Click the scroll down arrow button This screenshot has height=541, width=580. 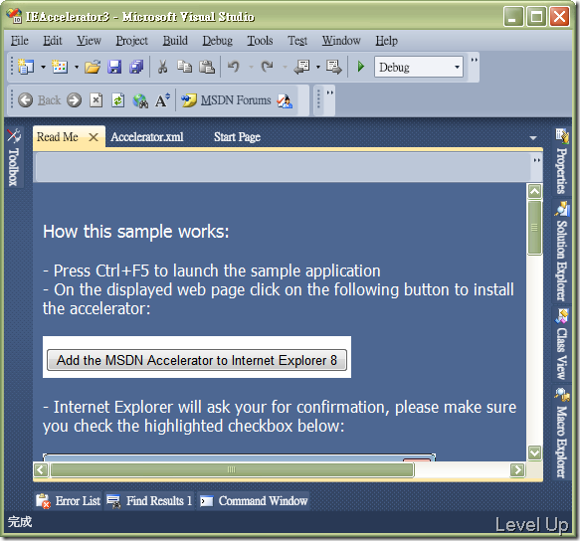(534, 452)
